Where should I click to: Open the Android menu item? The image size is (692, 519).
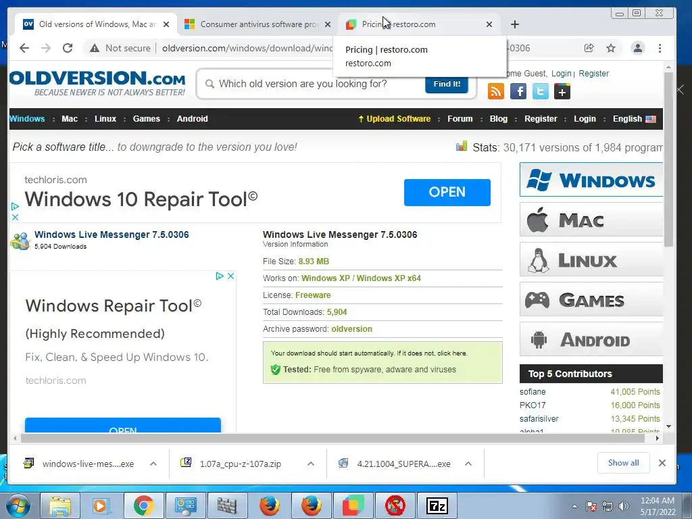tap(193, 119)
